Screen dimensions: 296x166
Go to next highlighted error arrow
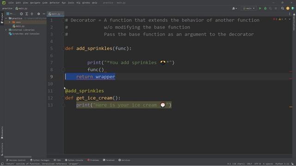pyautogui.click(x=290, y=19)
